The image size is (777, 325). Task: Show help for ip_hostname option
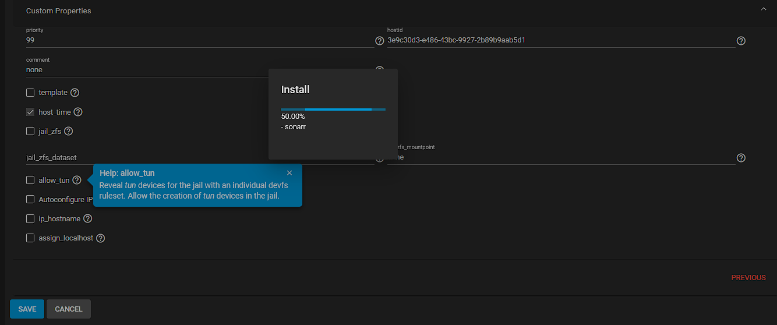87,219
